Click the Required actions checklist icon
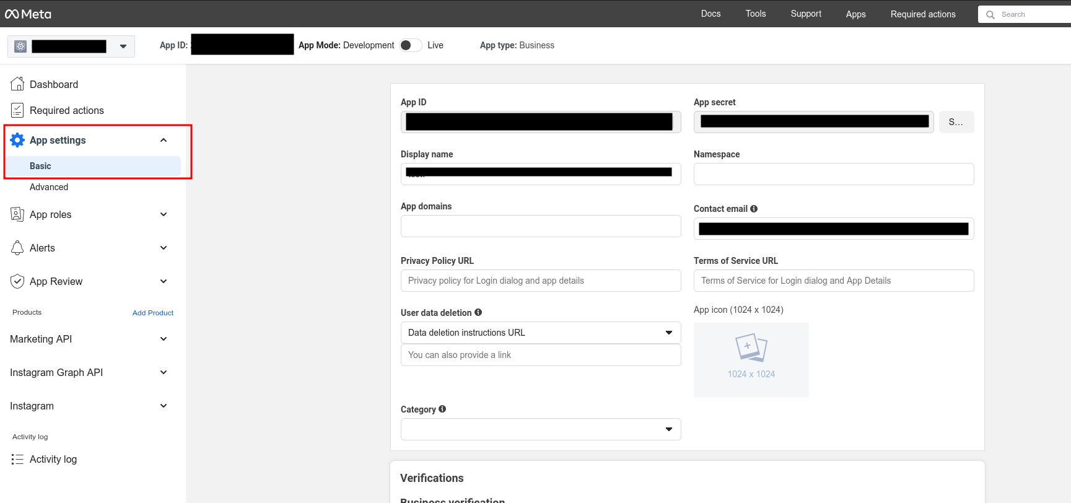The width and height of the screenshot is (1071, 503). tap(17, 110)
